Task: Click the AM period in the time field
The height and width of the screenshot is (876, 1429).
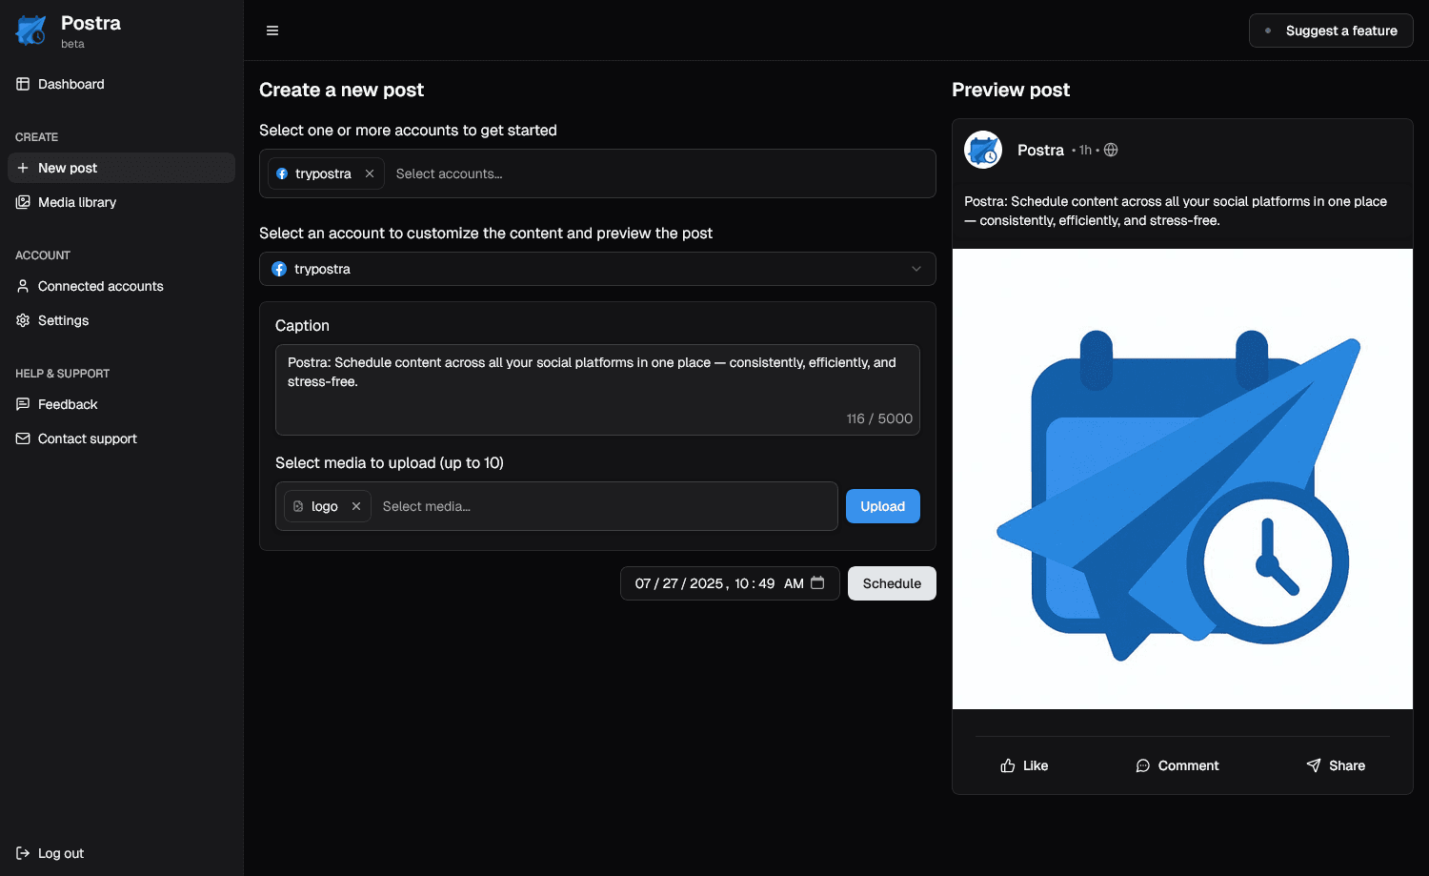Action: point(794,583)
